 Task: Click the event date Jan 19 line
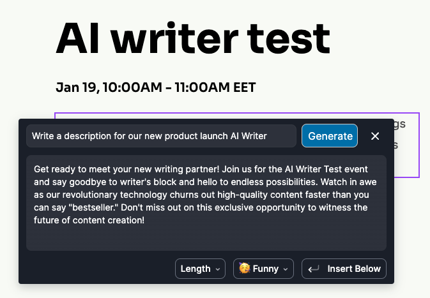pos(155,87)
